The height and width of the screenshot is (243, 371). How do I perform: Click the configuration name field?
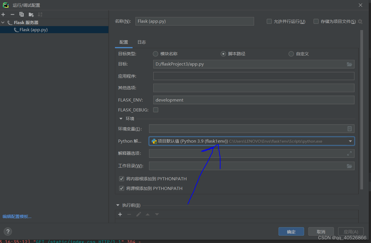click(x=195, y=21)
